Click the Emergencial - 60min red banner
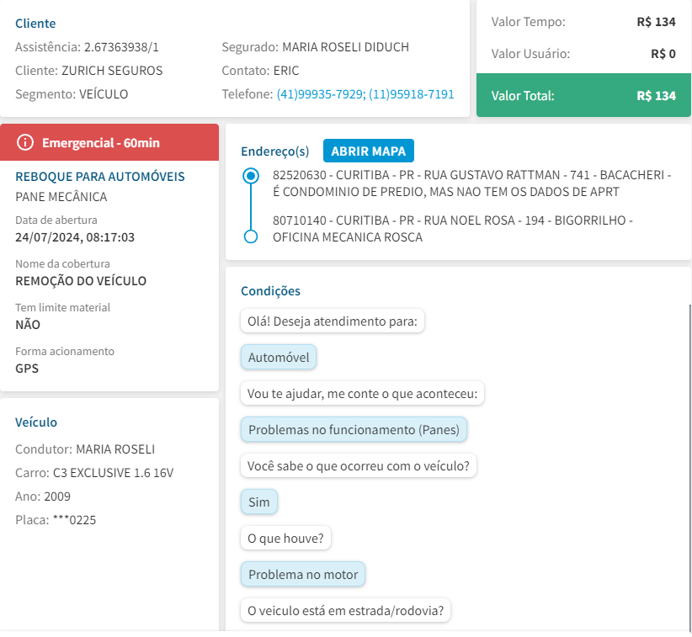 tap(109, 142)
